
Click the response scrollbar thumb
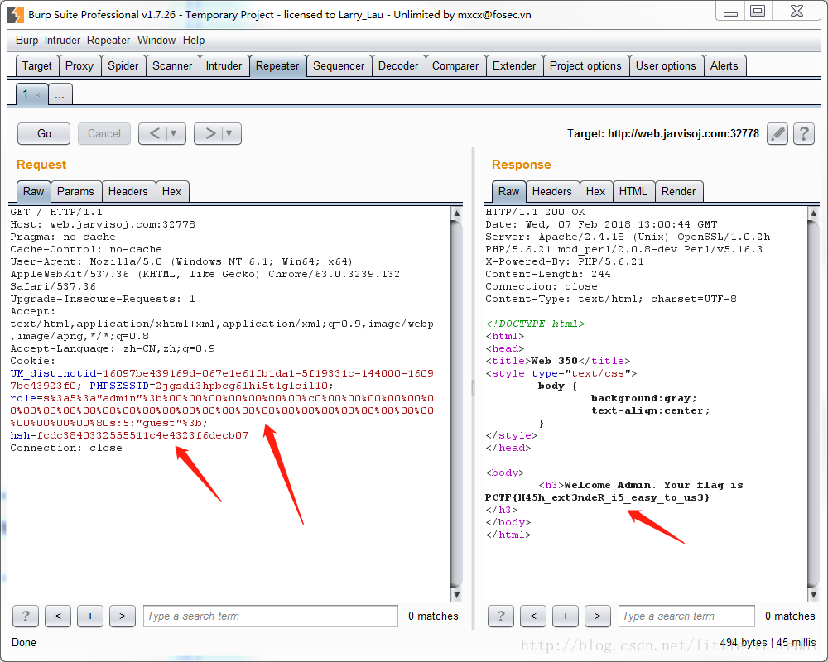tap(813, 404)
